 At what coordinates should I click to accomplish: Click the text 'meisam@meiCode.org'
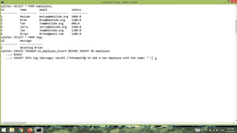coord(54,17)
